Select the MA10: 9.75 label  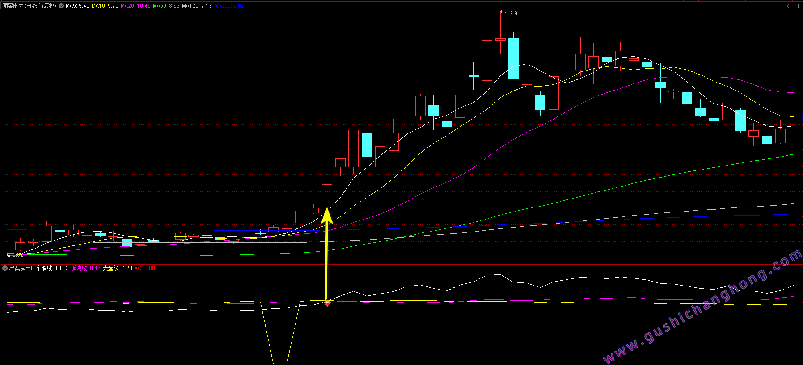tap(105, 6)
